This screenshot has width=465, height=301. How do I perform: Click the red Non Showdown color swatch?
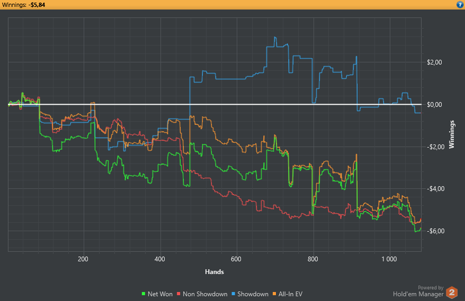point(178,294)
